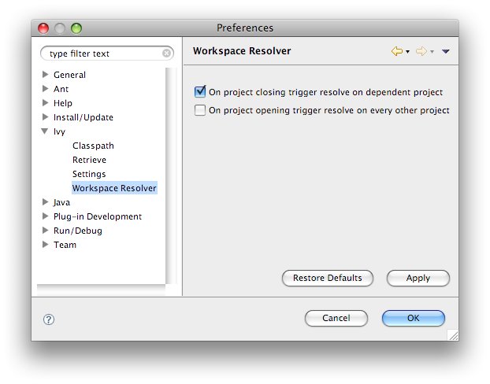The width and height of the screenshot is (490, 384).
Task: Uncheck project closing trigger resolve checkbox
Action: click(200, 92)
